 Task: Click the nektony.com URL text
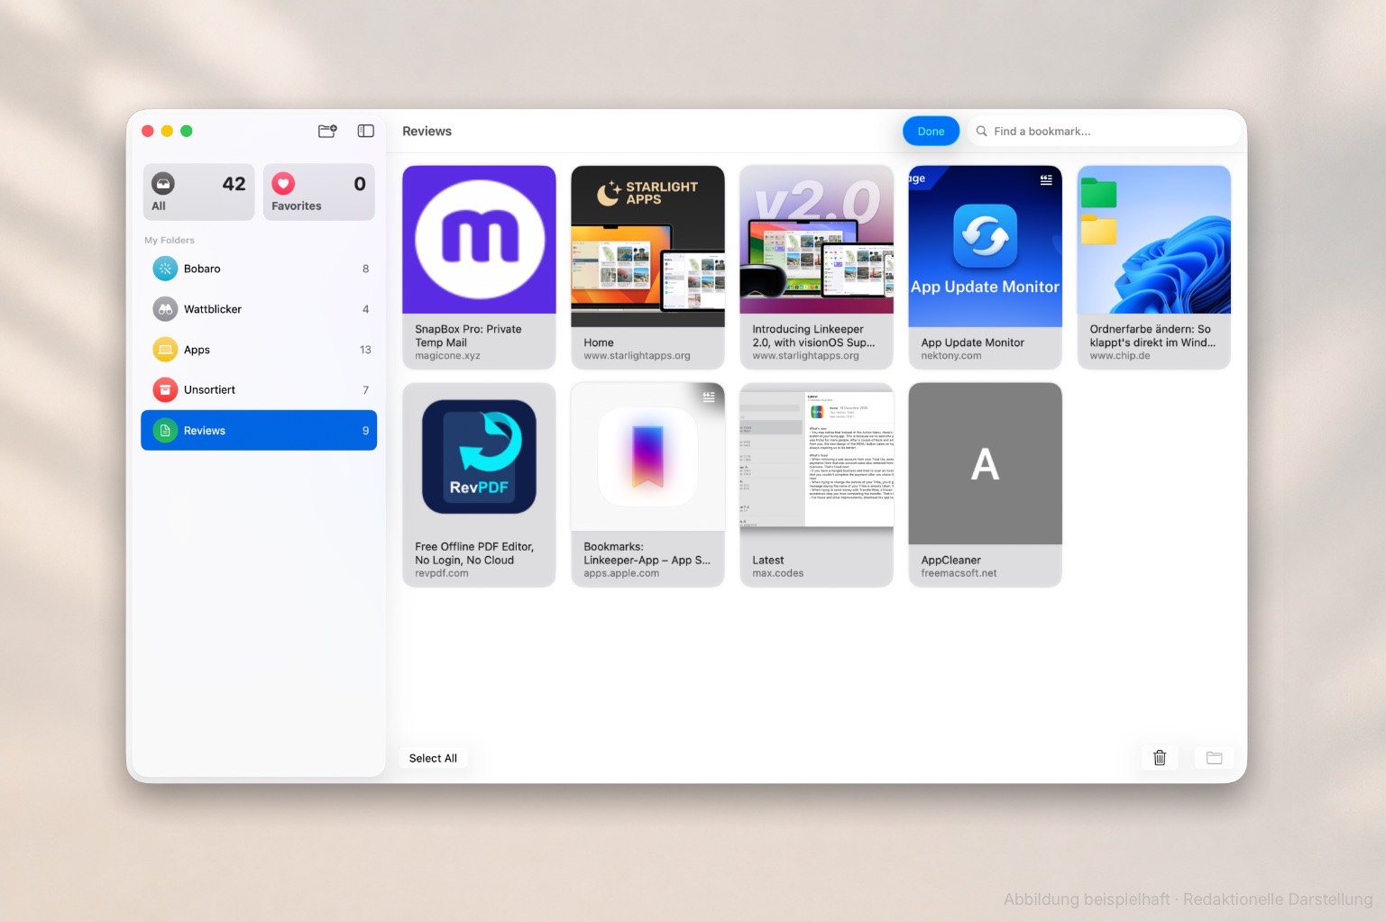(x=950, y=356)
